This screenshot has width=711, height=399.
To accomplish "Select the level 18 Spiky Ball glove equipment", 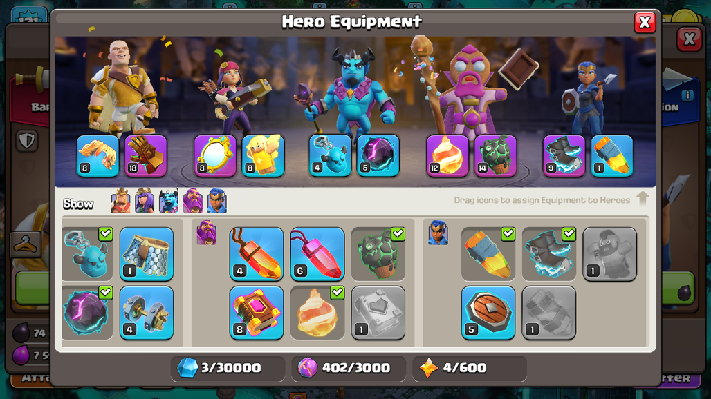I will click(146, 155).
